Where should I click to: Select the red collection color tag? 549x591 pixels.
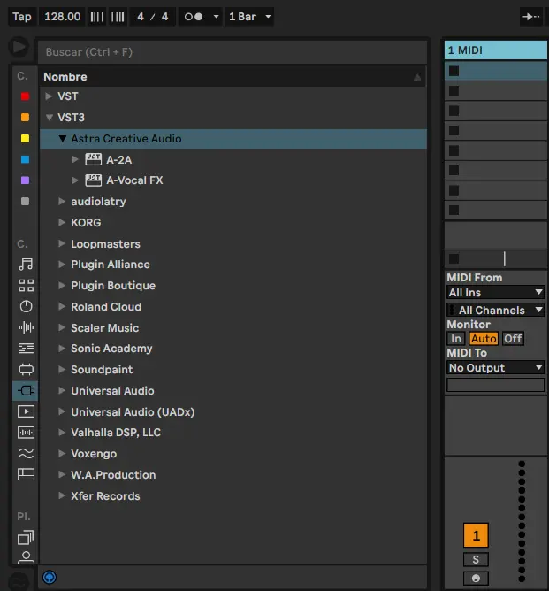(x=25, y=96)
